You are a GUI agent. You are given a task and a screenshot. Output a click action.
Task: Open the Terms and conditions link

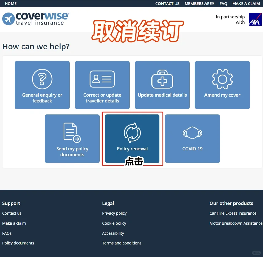point(122,243)
